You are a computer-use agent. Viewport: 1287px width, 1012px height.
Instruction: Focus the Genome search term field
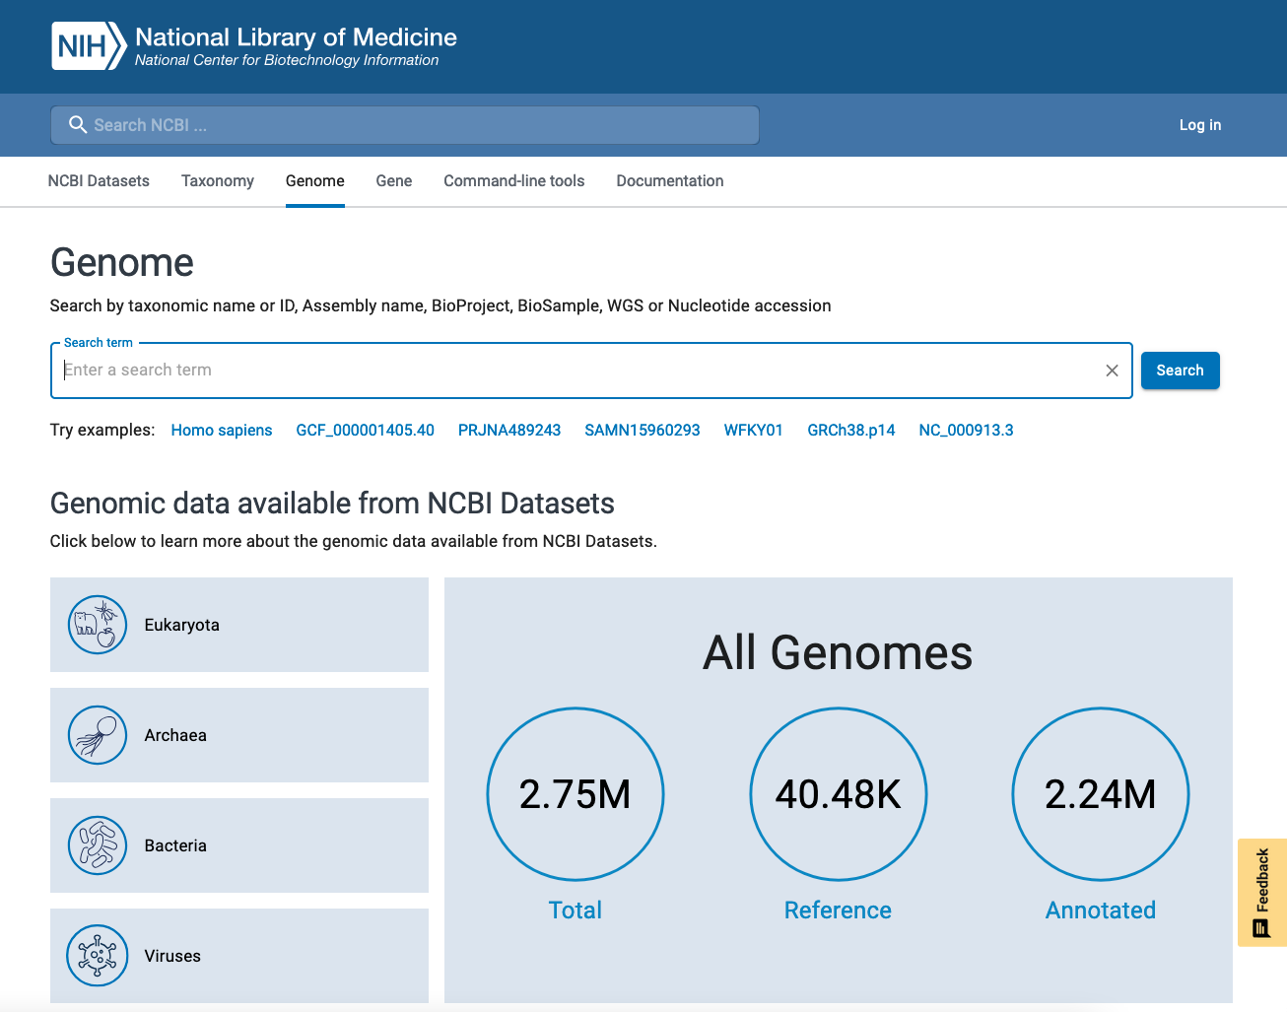coord(576,371)
